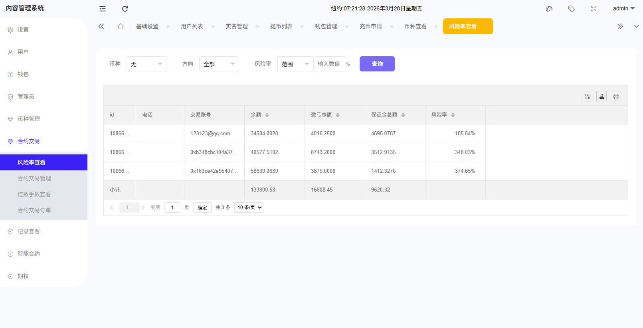Open 合约交易管理 in the sidebar
643x328 pixels.
pos(34,178)
